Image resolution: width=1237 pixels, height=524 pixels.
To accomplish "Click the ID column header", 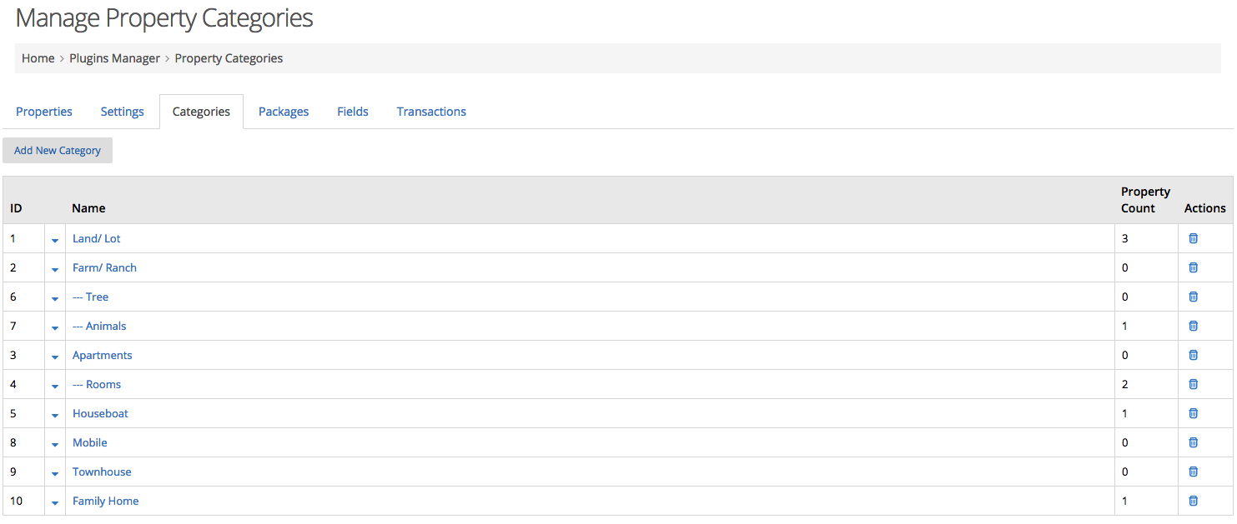I will (x=16, y=208).
